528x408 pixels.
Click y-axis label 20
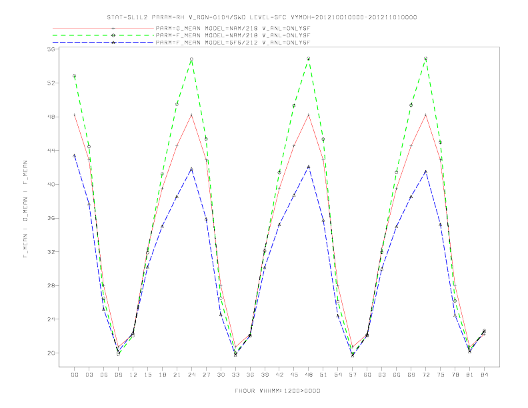[51, 353]
